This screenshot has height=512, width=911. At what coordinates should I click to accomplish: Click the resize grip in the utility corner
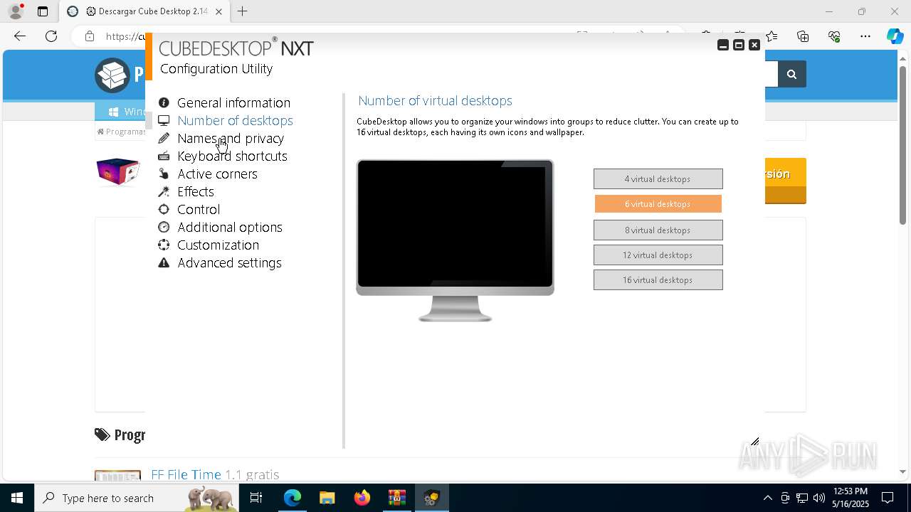754,442
